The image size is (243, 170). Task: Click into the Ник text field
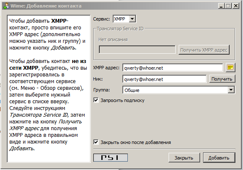coord(164,79)
